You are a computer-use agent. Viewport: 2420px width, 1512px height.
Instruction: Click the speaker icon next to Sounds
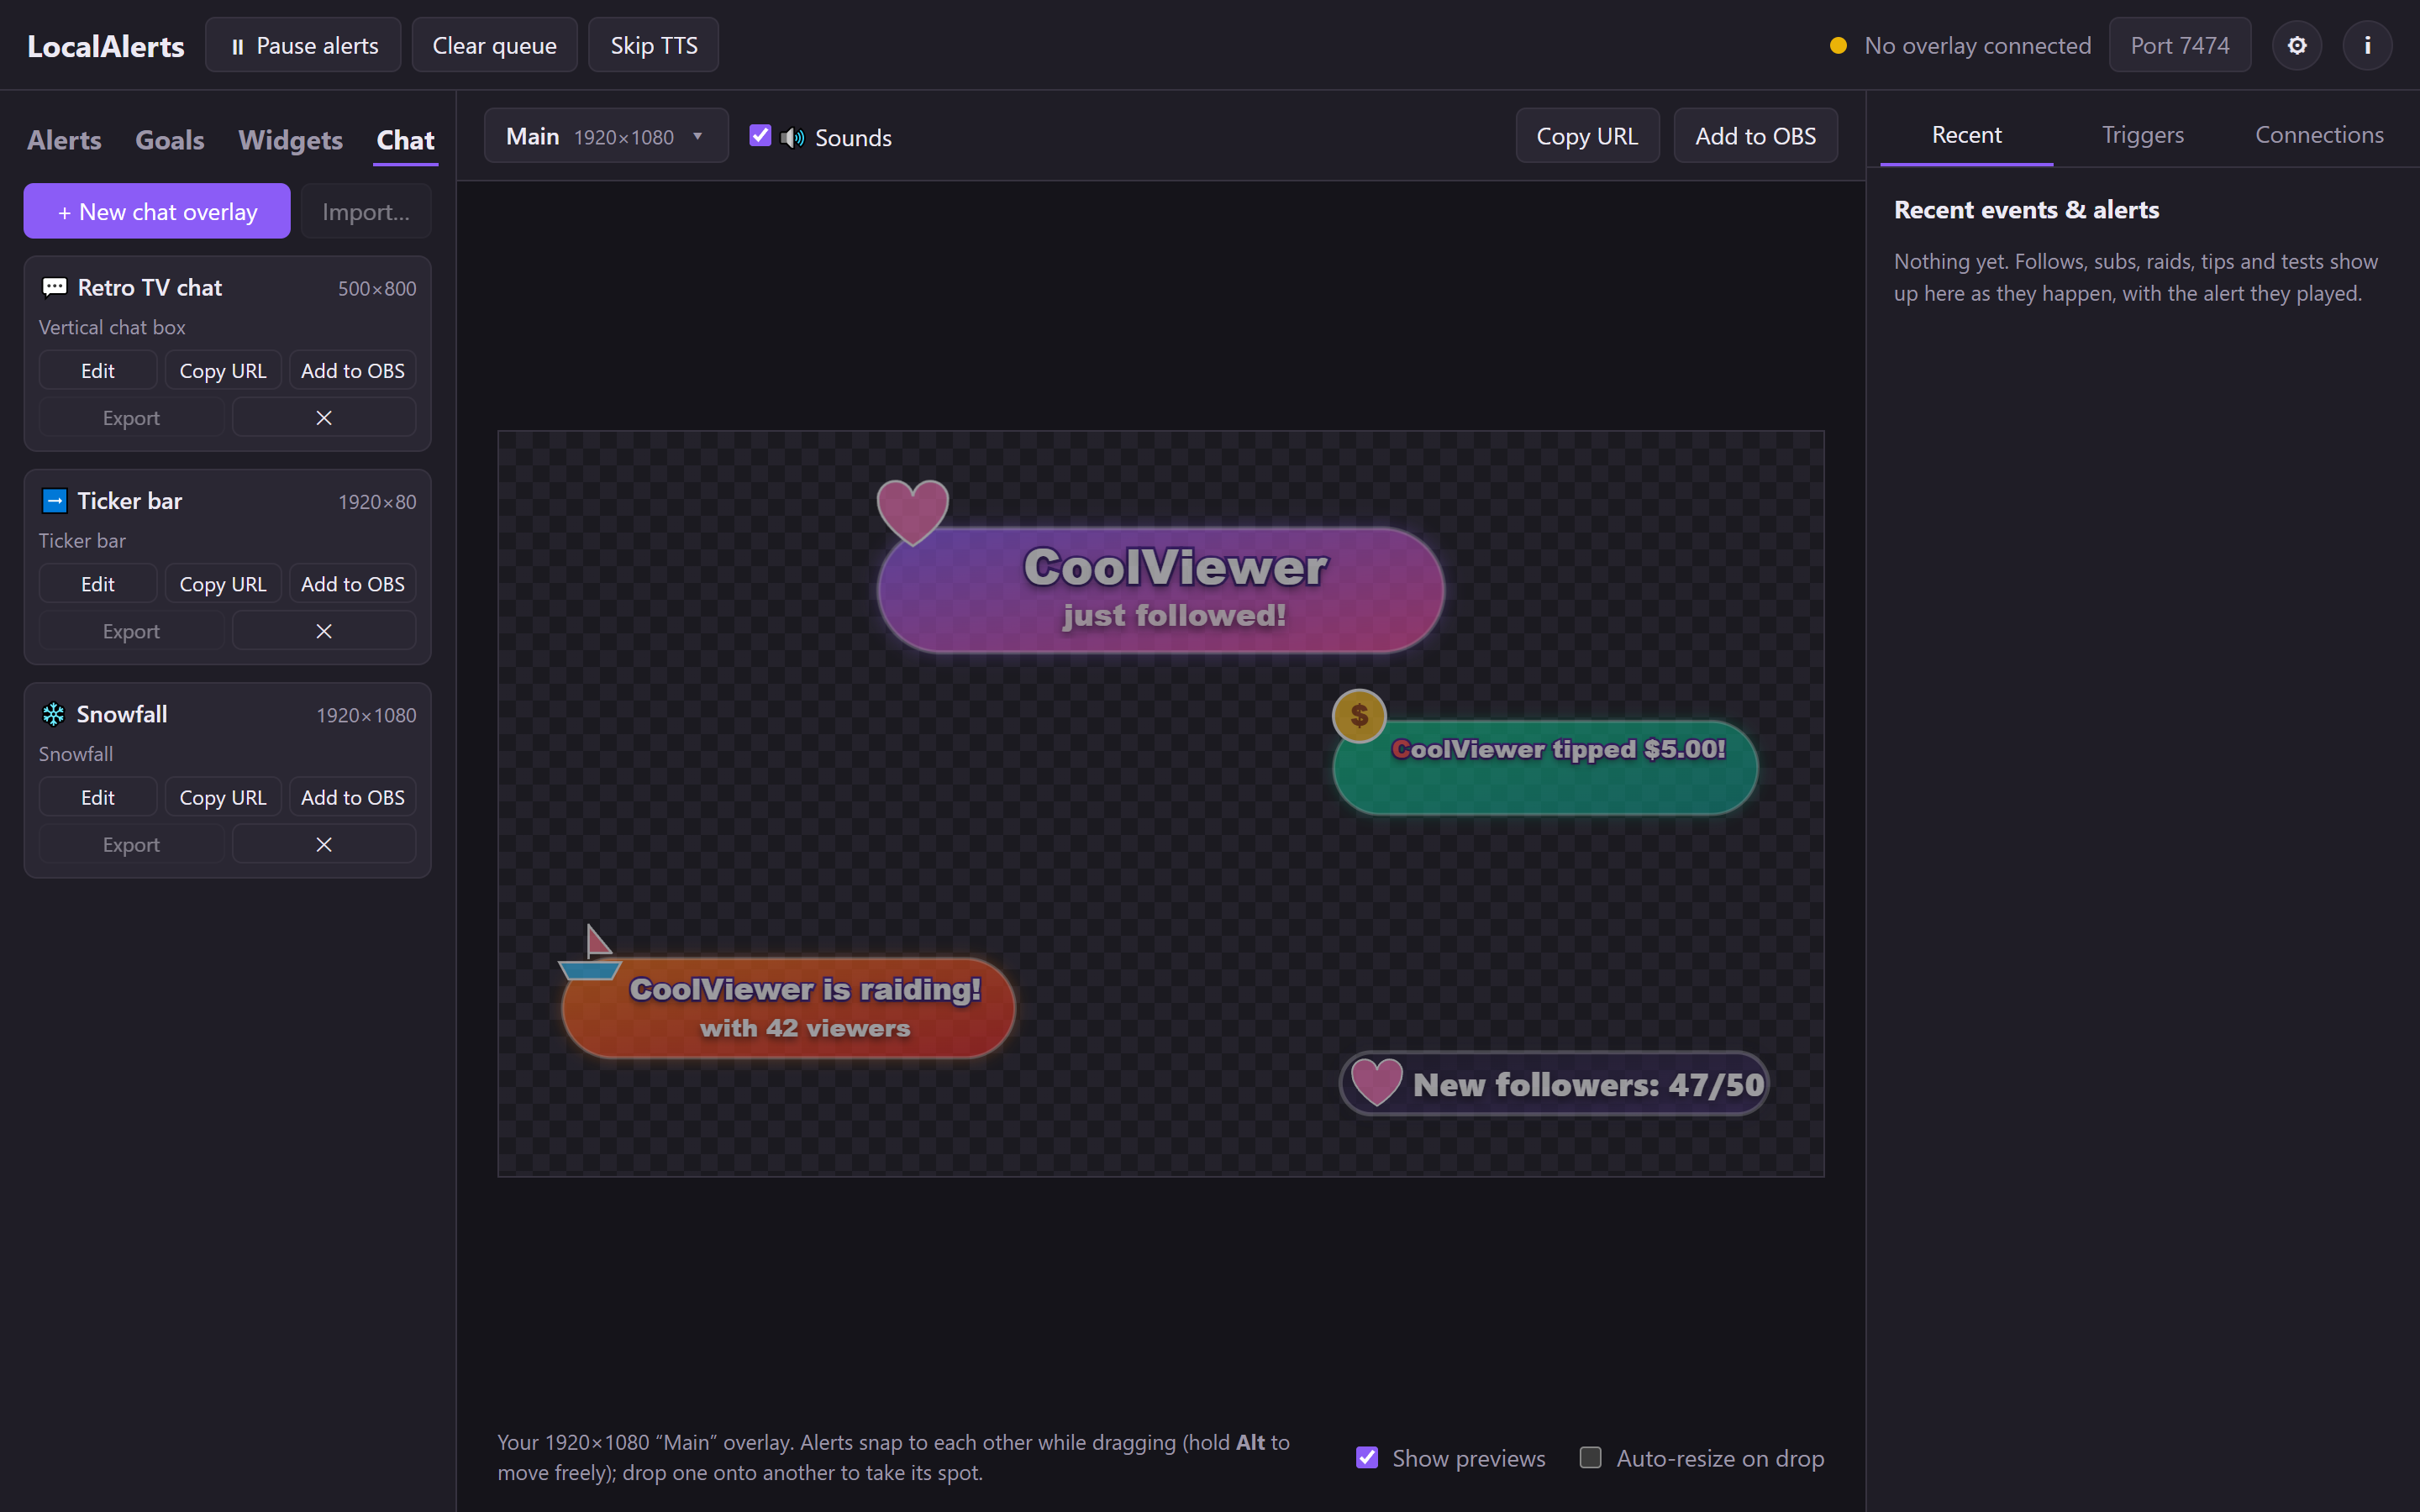pyautogui.click(x=792, y=137)
